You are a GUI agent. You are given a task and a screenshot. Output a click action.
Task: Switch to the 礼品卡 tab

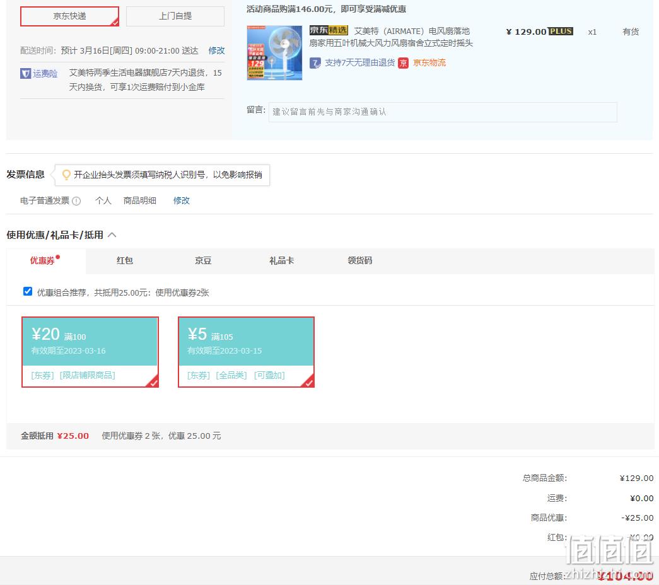coord(282,260)
